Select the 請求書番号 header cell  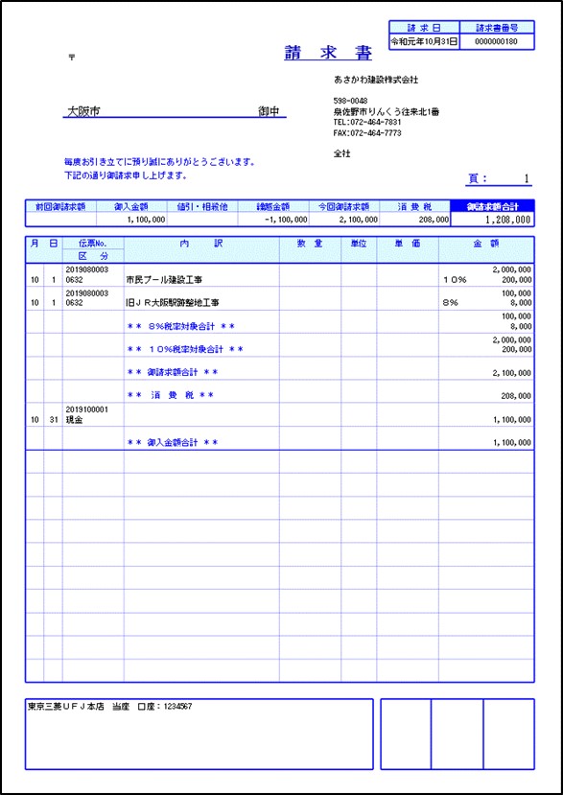[x=497, y=28]
